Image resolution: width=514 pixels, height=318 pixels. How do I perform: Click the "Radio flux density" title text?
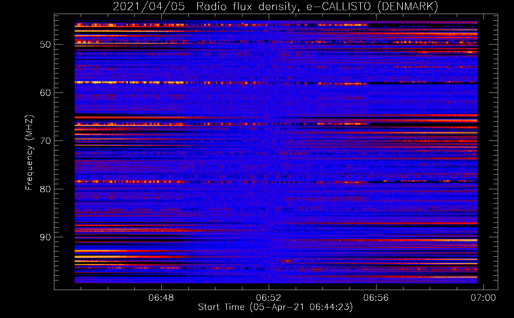pyautogui.click(x=248, y=7)
